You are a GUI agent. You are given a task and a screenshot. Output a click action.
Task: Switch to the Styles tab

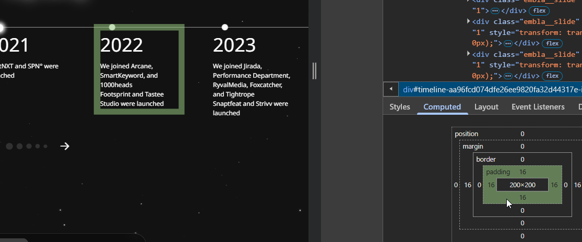tap(400, 107)
